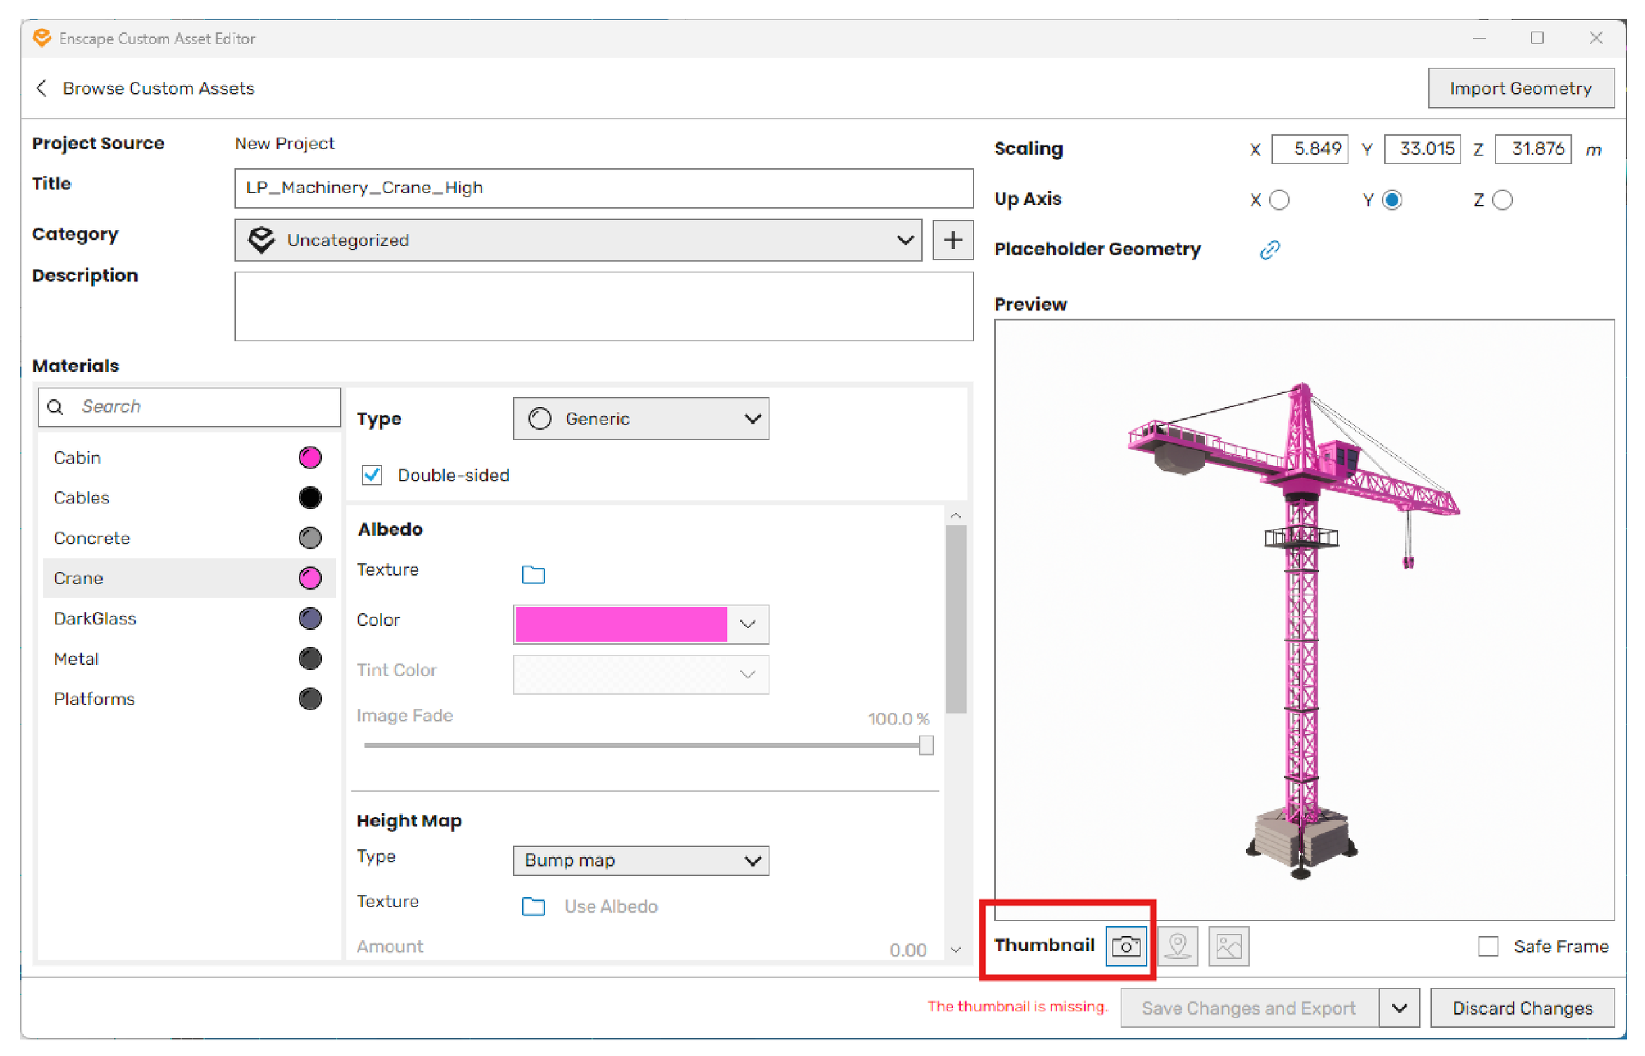
Task: Click the add category plus button
Action: (952, 240)
